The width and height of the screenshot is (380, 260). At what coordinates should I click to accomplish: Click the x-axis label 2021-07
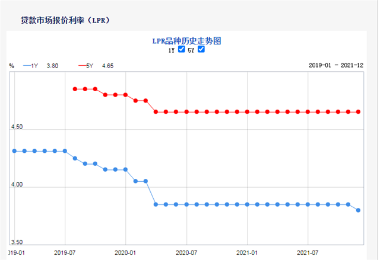click(308, 253)
